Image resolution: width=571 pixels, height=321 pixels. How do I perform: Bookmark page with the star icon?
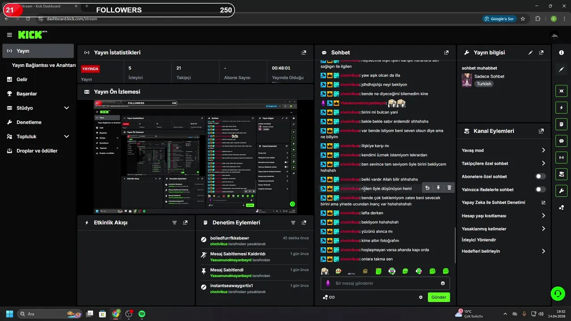pos(523,19)
